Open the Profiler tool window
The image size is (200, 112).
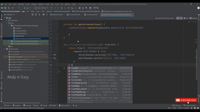point(53,105)
